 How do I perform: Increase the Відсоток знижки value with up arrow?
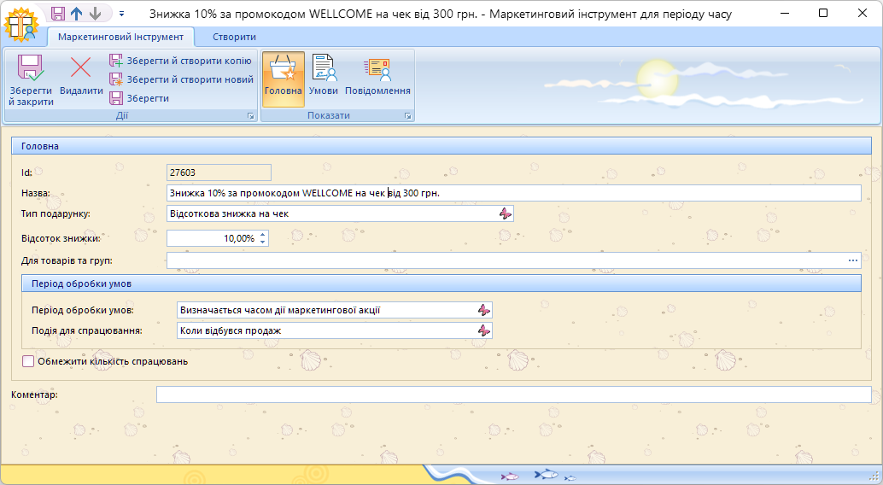pyautogui.click(x=263, y=235)
